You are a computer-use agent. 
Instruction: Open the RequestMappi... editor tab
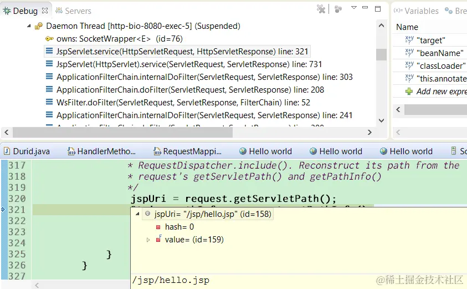[x=188, y=151]
